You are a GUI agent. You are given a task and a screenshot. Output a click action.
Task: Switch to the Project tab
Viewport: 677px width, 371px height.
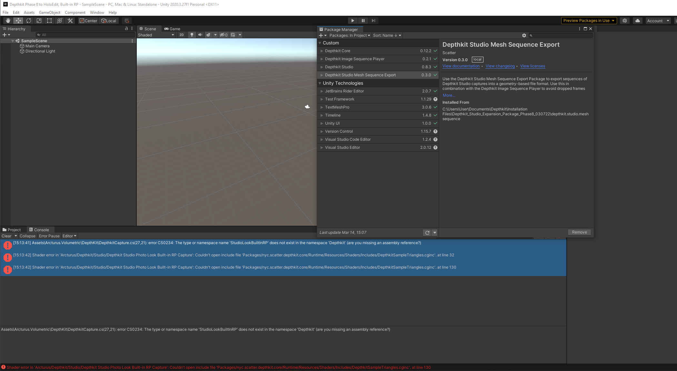[x=12, y=230]
